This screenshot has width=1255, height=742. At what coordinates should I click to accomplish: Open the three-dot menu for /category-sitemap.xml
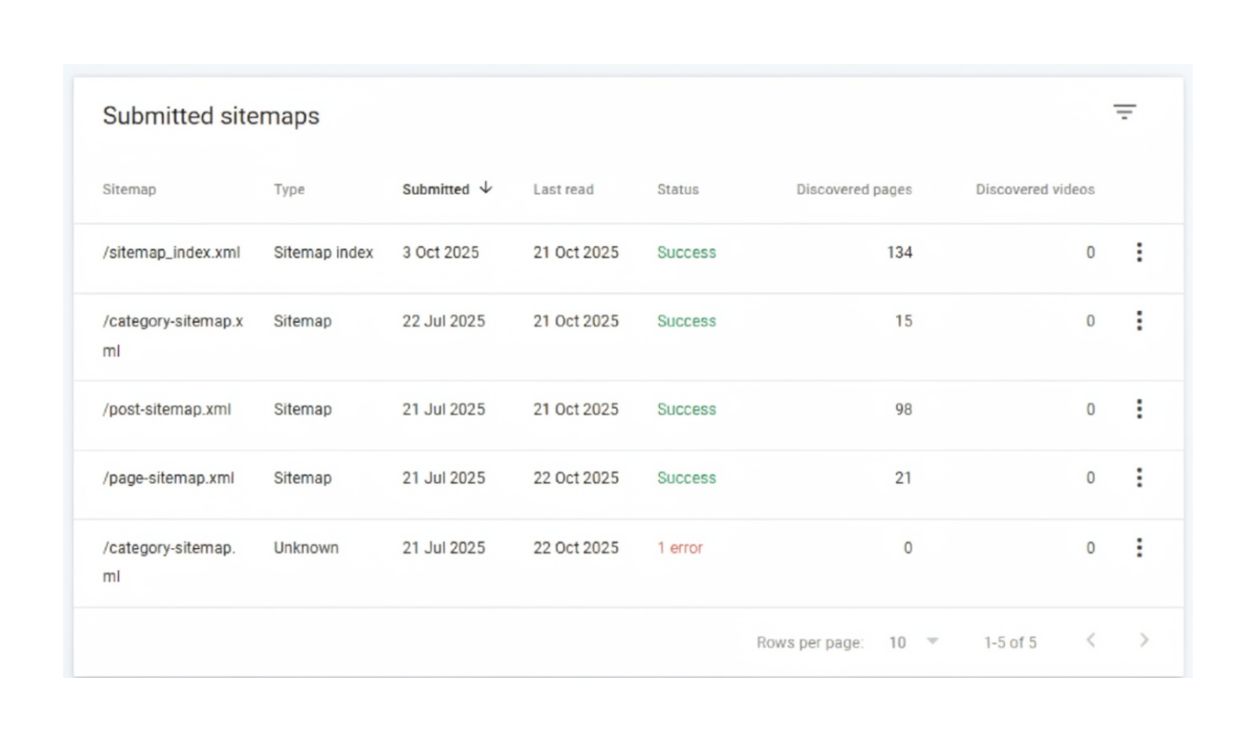(1139, 321)
